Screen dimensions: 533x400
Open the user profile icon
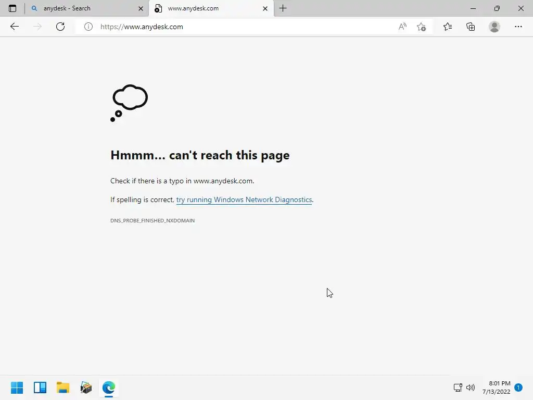click(x=494, y=27)
